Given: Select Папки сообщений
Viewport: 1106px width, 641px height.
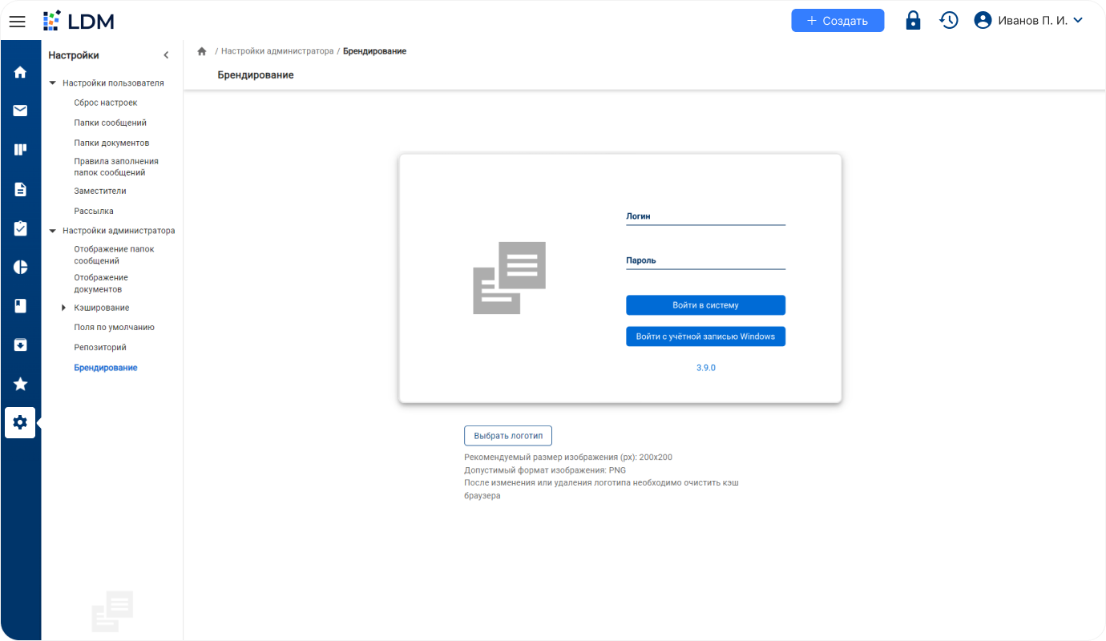Looking at the screenshot, I should pyautogui.click(x=111, y=123).
